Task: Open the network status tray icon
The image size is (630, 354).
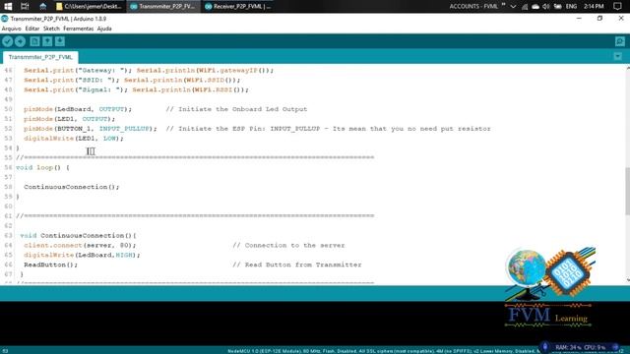Action: tap(525, 7)
